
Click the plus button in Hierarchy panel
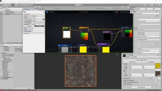(1, 9)
